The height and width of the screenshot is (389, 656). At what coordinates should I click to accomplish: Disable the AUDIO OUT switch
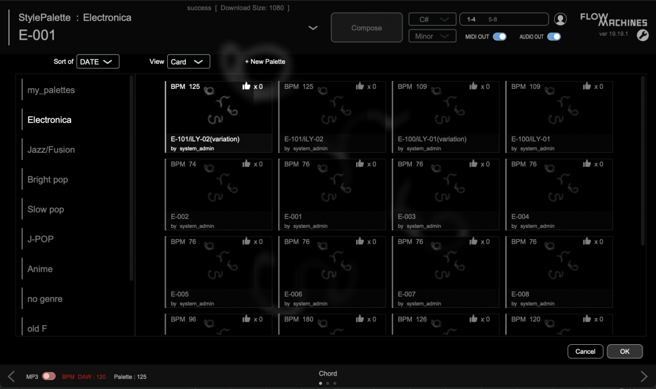[553, 36]
